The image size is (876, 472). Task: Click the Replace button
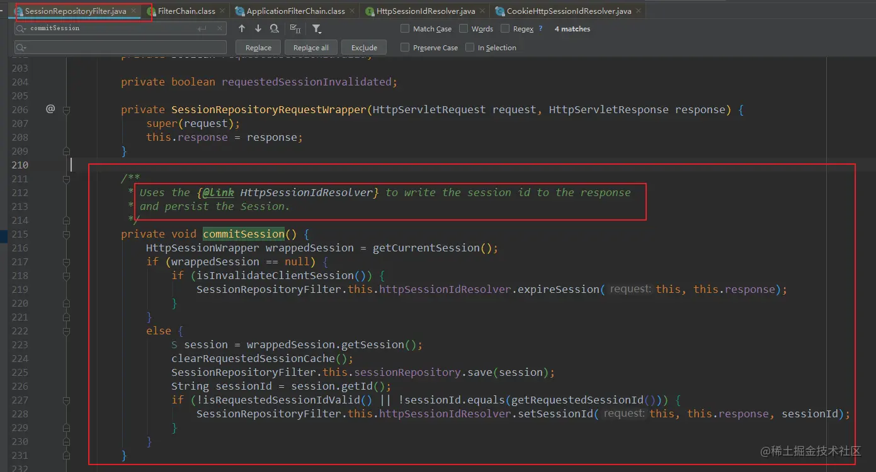point(258,48)
